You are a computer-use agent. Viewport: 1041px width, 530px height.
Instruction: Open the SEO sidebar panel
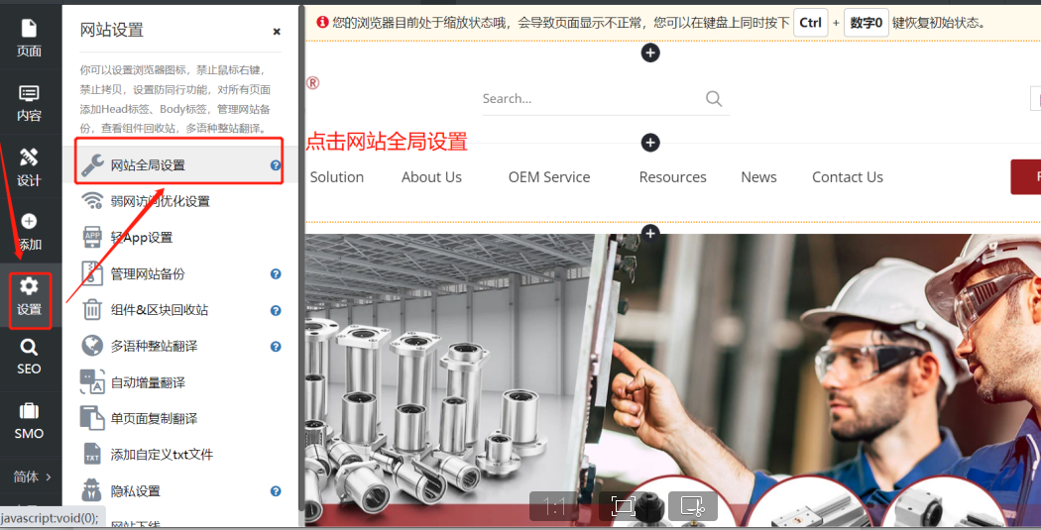29,357
